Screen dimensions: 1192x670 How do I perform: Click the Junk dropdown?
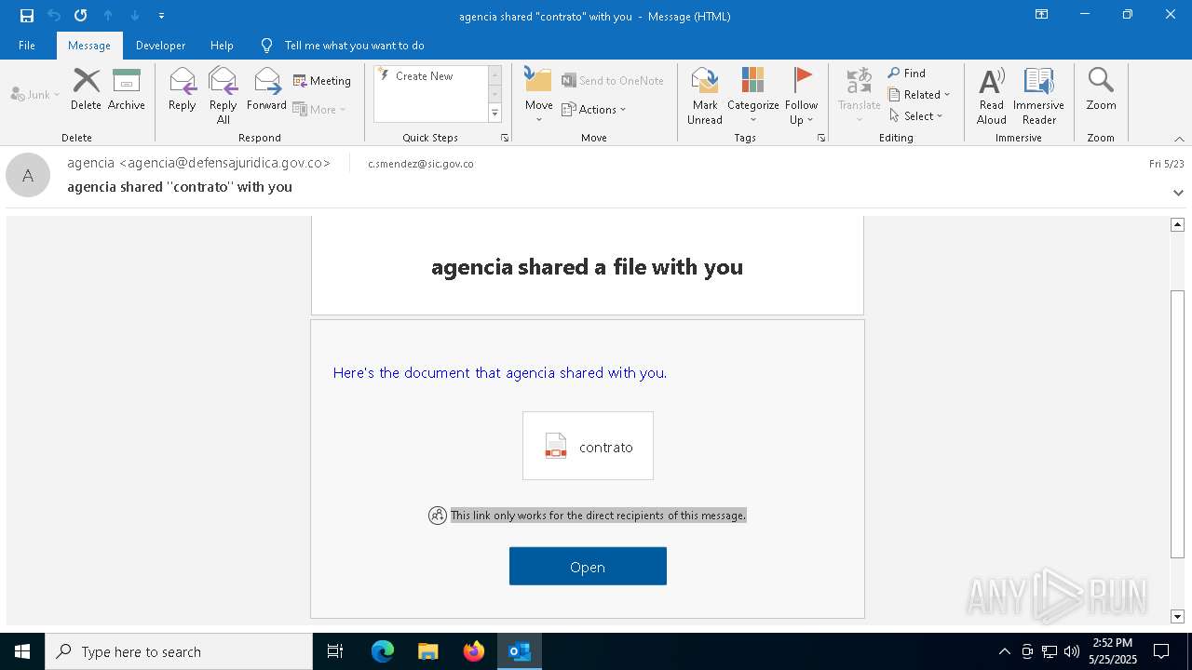pyautogui.click(x=35, y=95)
